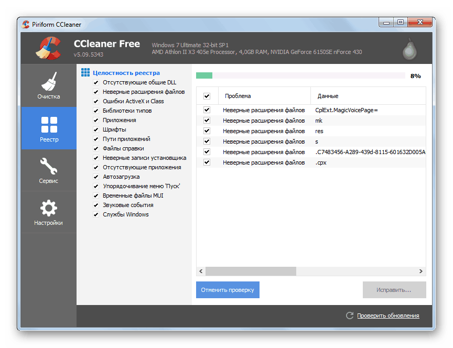Toggle Звуковые события checkbox

(96, 205)
